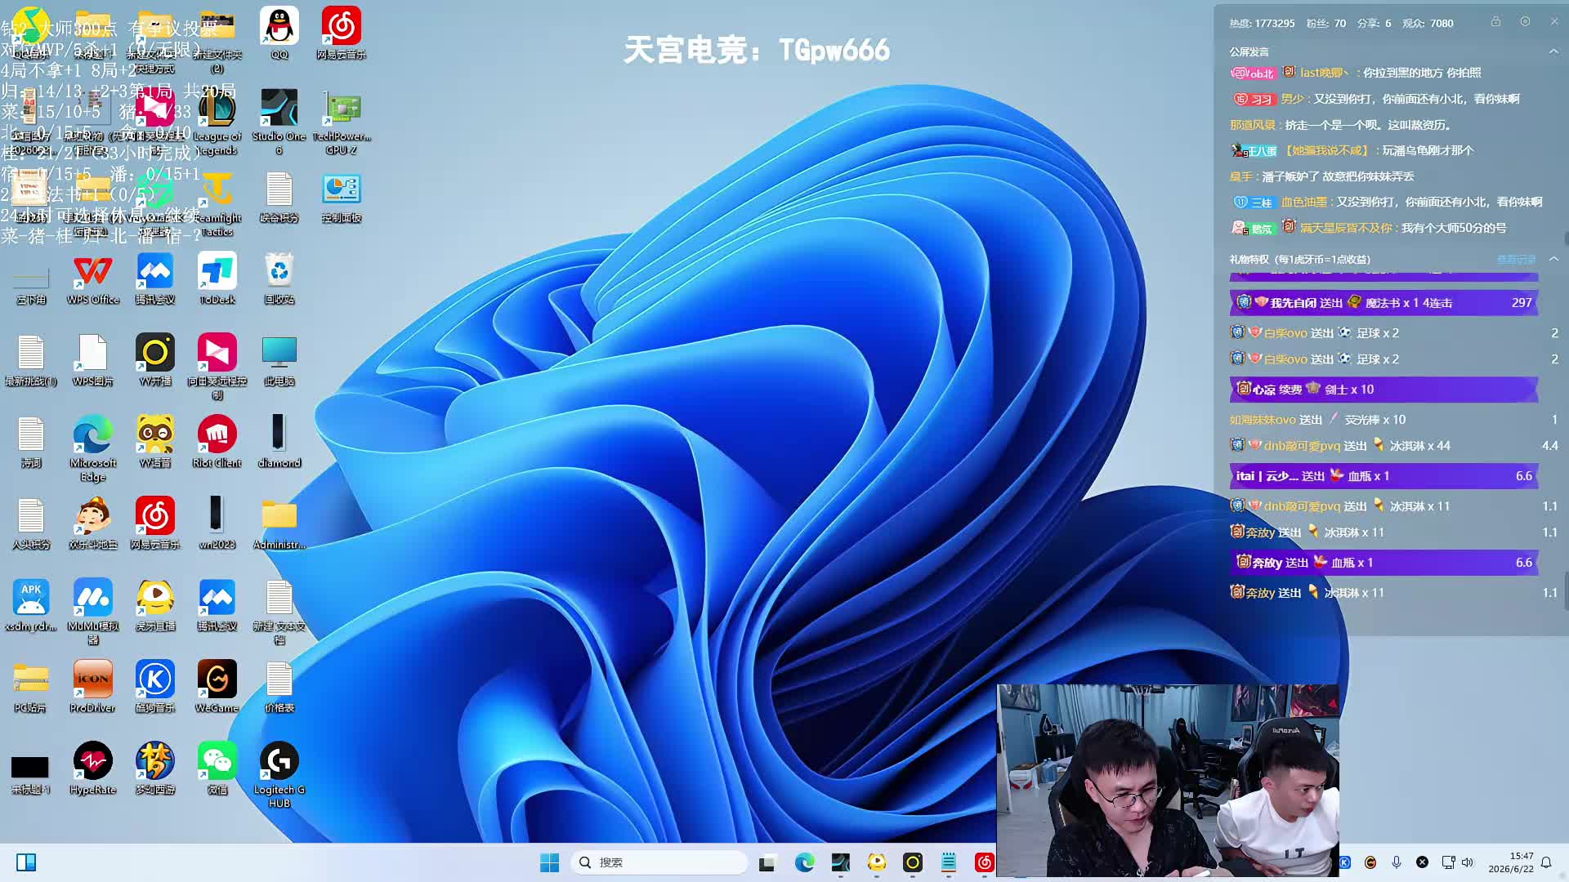Image resolution: width=1569 pixels, height=882 pixels.
Task: Open the ProDriver iCON shortcut
Action: coord(93,686)
